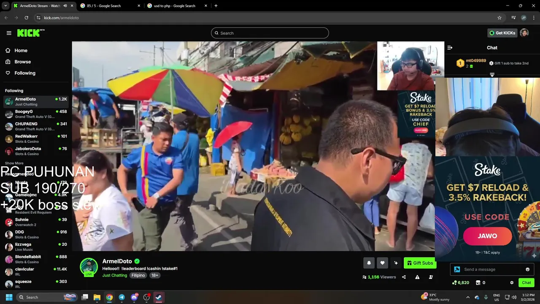The image size is (540, 304).
Task: Share the stream via share icon
Action: [x=404, y=277]
